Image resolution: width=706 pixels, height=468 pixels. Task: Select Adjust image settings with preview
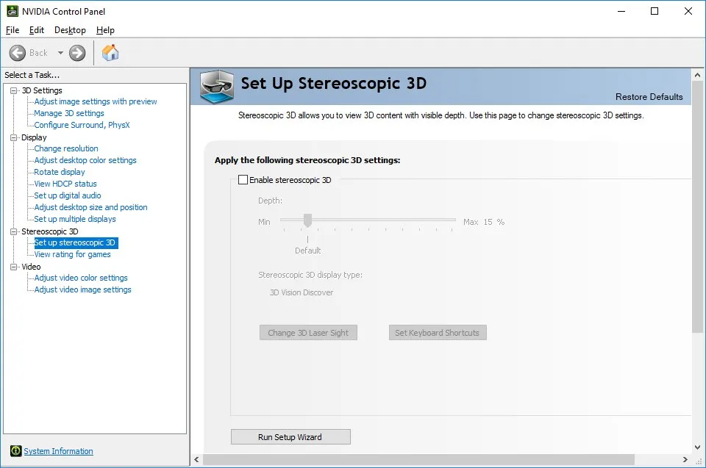click(x=96, y=101)
